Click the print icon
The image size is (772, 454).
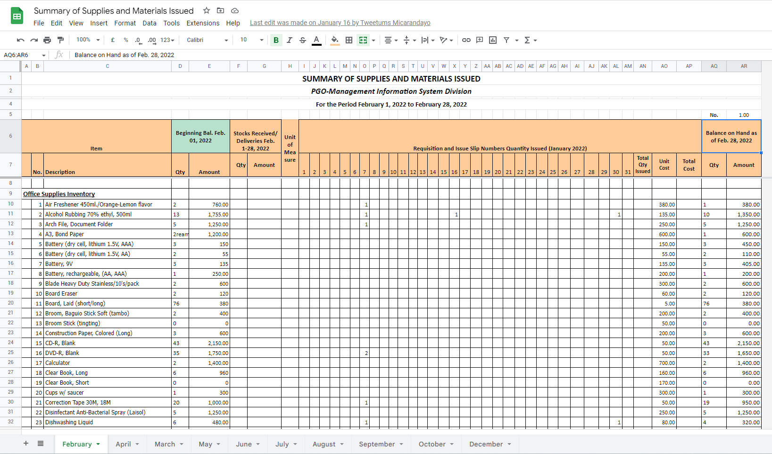[x=47, y=40]
